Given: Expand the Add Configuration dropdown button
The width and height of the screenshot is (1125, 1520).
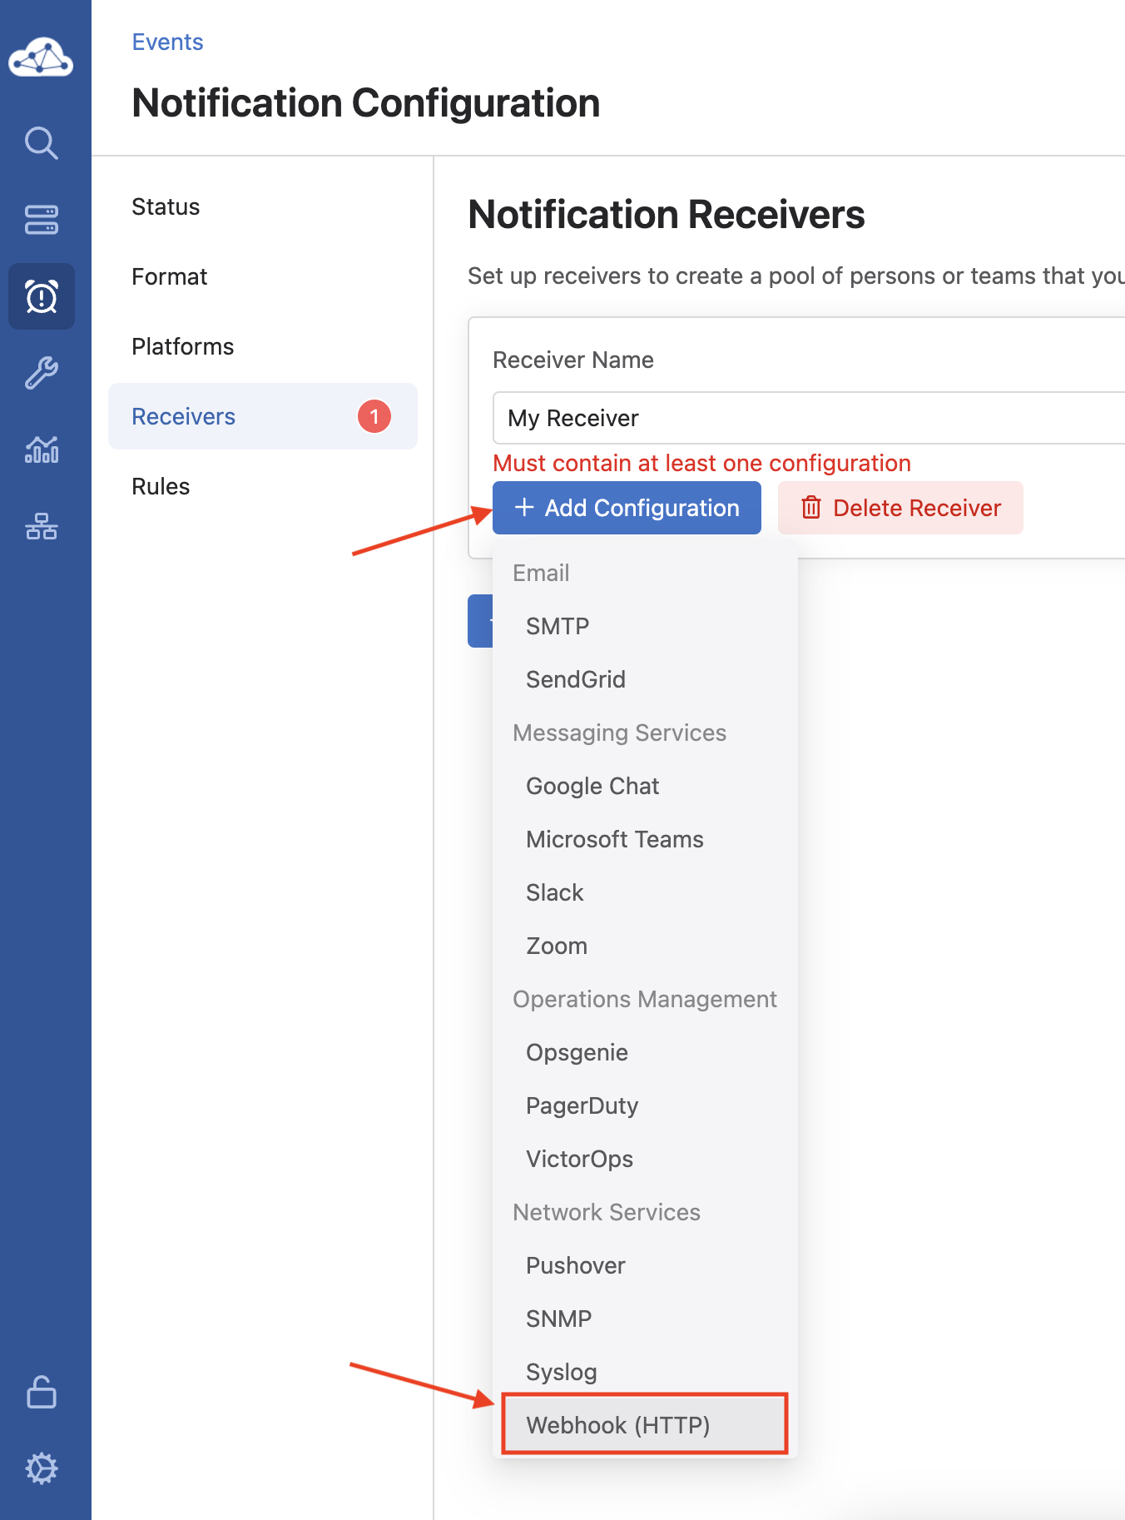Looking at the screenshot, I should point(627,508).
